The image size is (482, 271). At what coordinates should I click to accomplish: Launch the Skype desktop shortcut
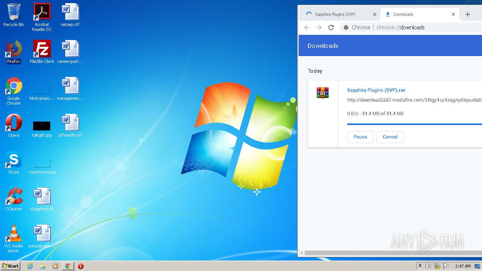coord(14,163)
